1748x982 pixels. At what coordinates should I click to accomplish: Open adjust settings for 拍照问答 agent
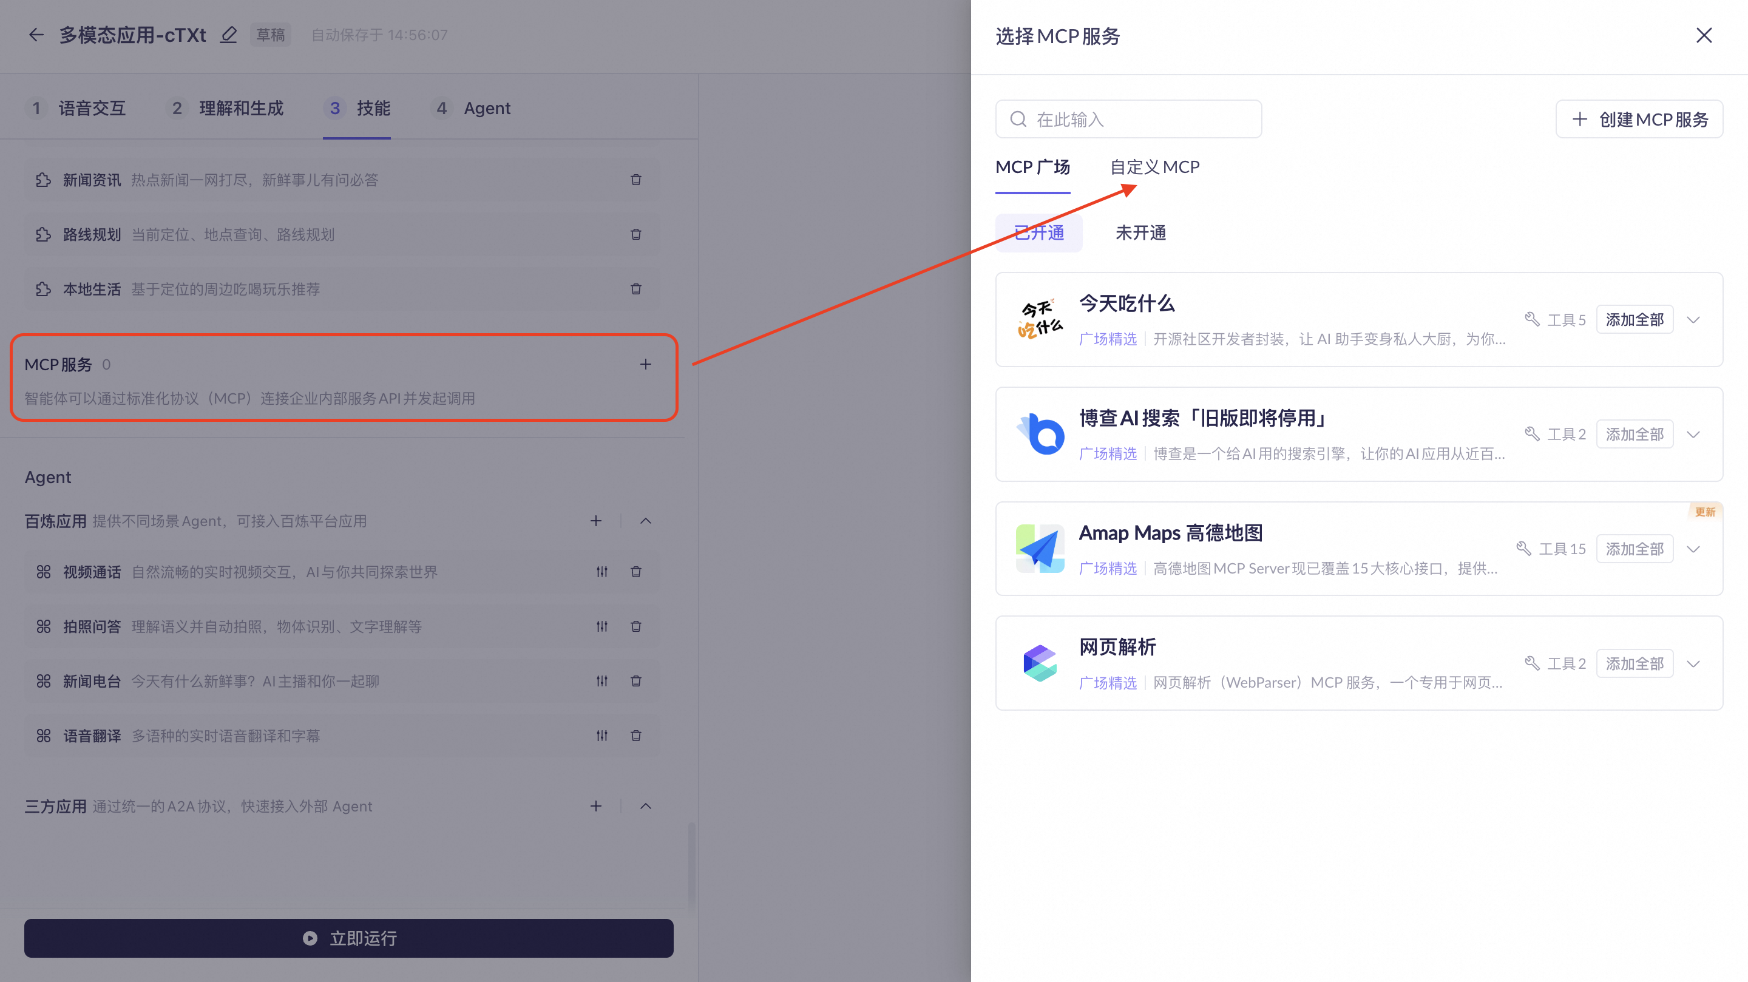coord(602,626)
